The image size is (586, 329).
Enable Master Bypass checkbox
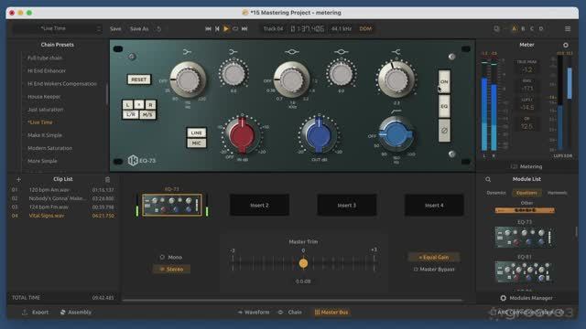(434, 270)
